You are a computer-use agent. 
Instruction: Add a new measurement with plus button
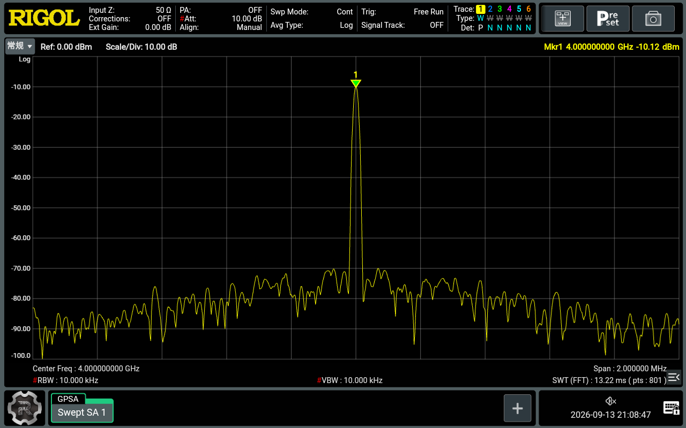pyautogui.click(x=517, y=409)
